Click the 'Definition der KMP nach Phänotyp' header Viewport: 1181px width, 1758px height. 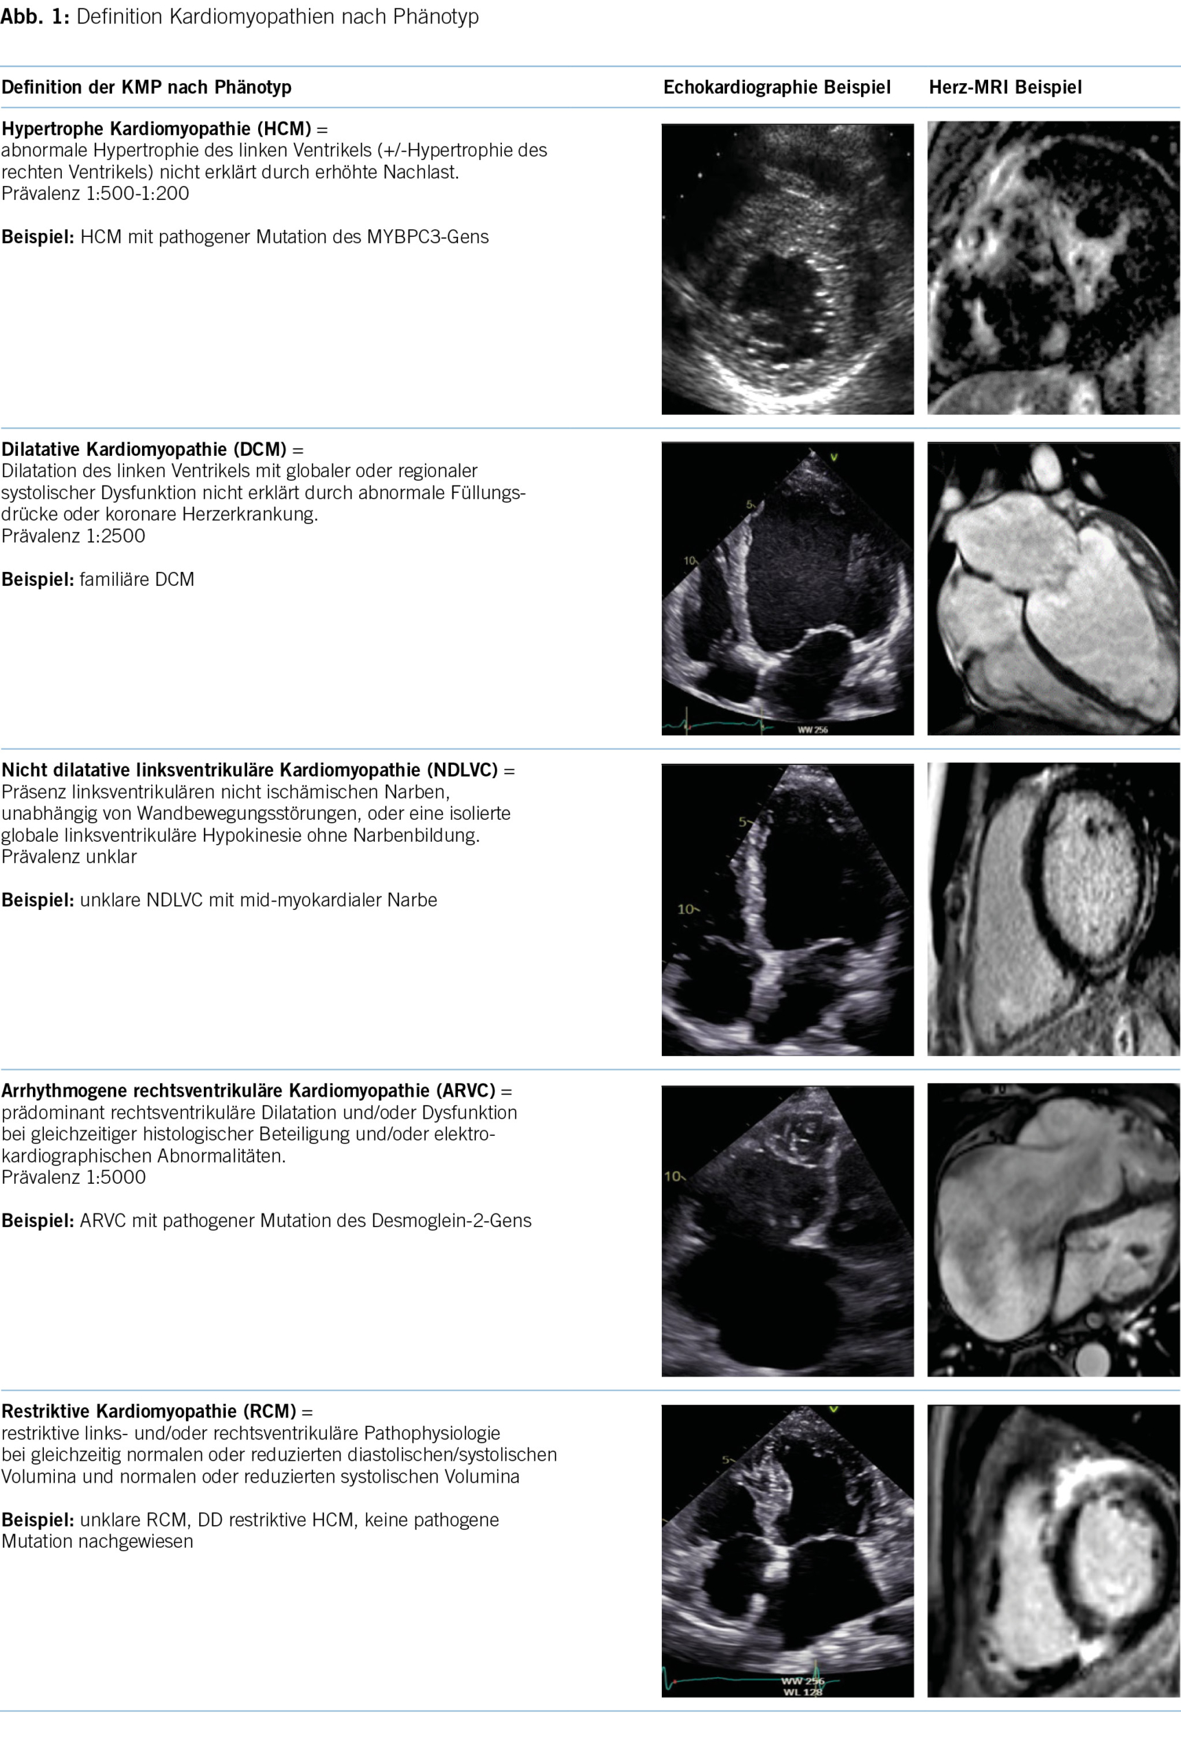point(146,87)
